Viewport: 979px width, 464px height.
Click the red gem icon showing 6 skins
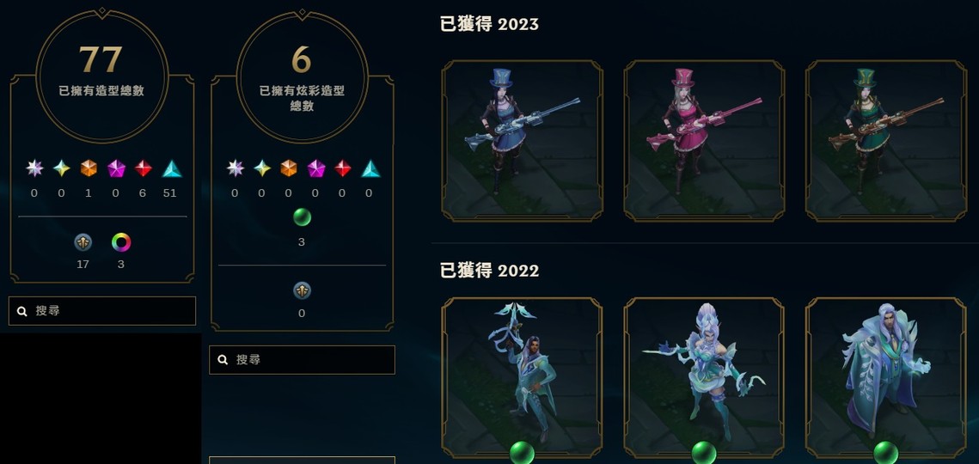point(143,168)
